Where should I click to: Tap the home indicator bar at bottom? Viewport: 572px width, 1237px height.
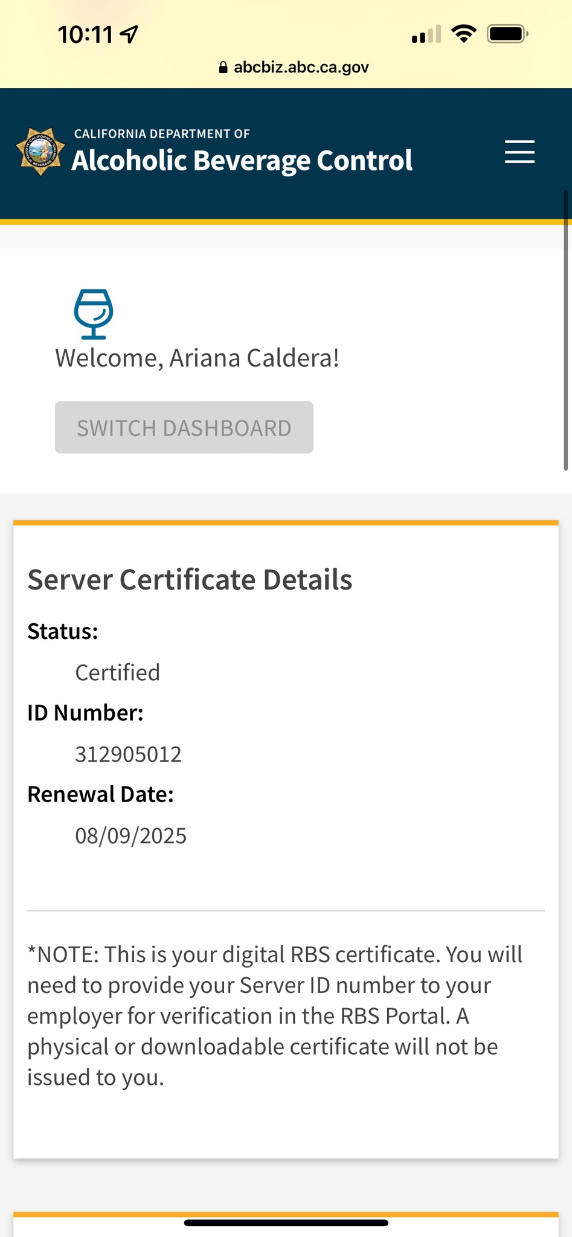pos(286,1223)
